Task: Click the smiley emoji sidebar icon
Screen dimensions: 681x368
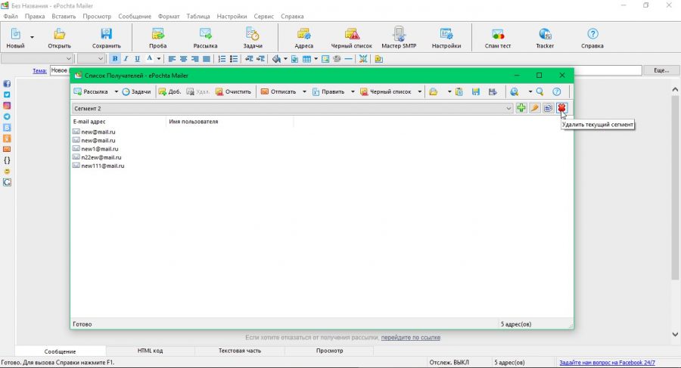Action: pos(7,172)
